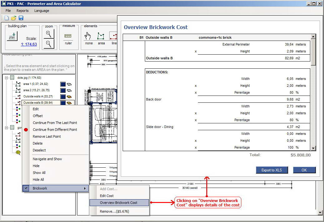This screenshot has width=324, height=222.
Task: Click the polygon icon beside area 1
Action: [x=18, y=84]
